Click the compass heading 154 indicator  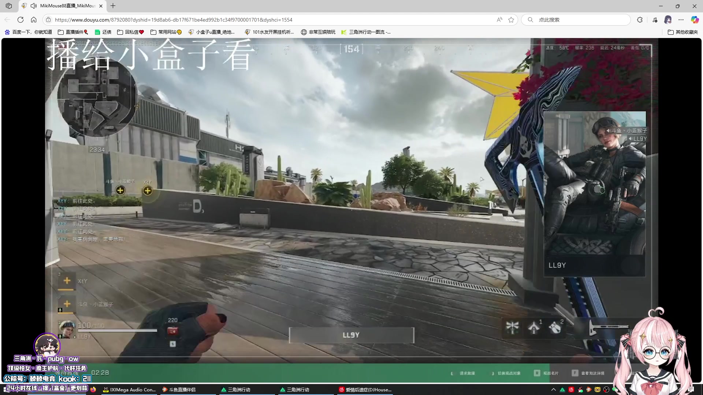tap(351, 49)
